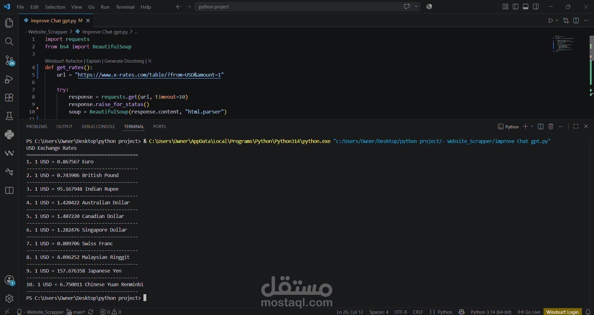Go forward with the navigation arrow
The image size is (594, 315).
(189, 7)
